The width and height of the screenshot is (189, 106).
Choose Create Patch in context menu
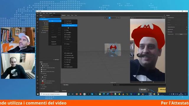[55, 37]
